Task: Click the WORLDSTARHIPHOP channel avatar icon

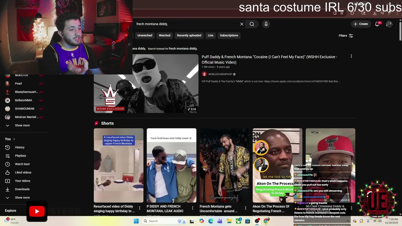Action: pos(204,74)
